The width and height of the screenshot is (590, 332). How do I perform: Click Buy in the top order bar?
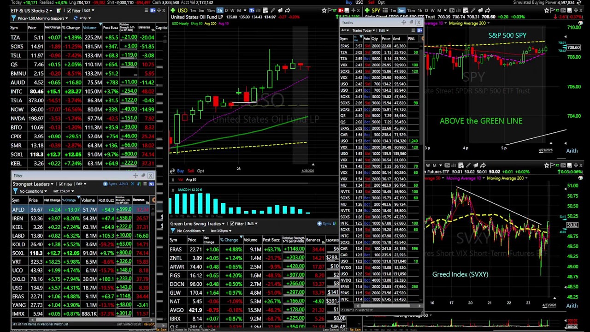click(349, 2)
